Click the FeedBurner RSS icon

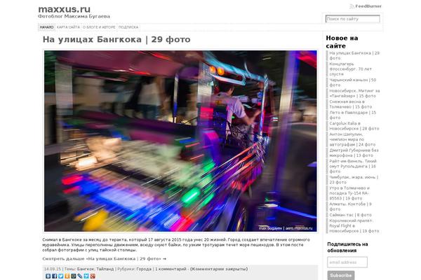[x=352, y=6]
